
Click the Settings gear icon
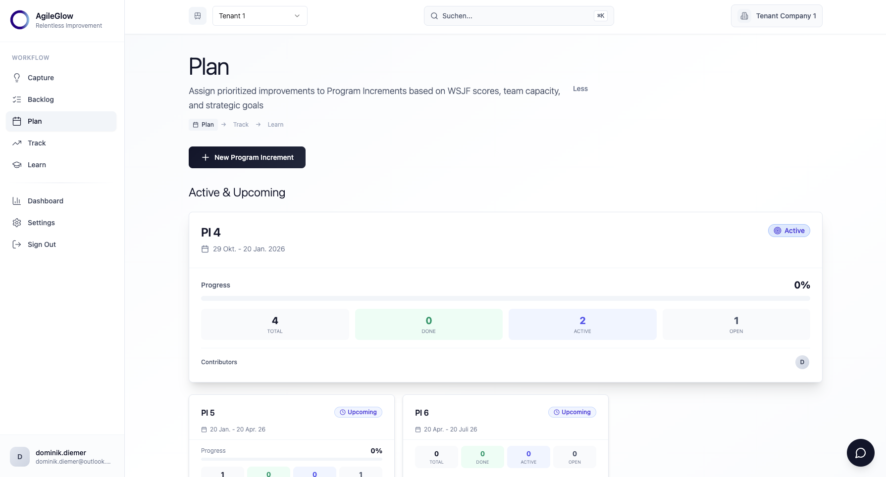tap(16, 223)
